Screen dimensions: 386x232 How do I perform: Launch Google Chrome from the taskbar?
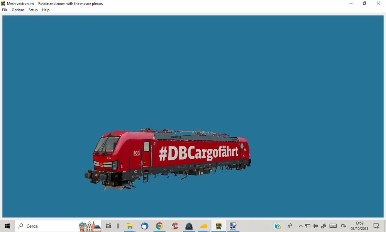pos(159,226)
